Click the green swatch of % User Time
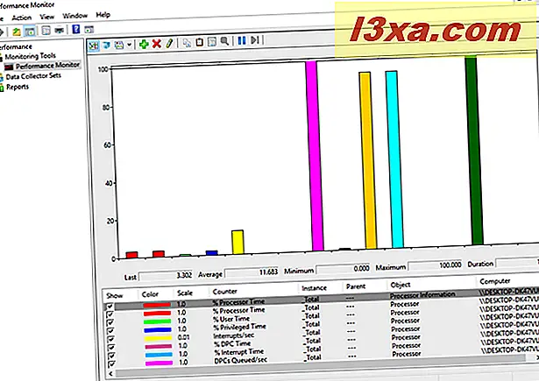This screenshot has width=539, height=381. click(x=158, y=321)
